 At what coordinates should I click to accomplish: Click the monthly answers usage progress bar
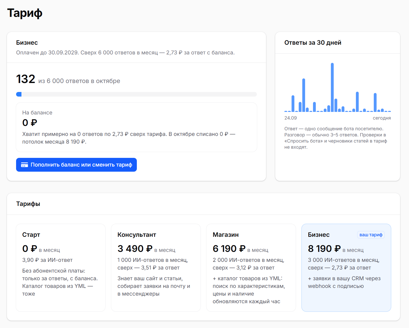[136, 94]
